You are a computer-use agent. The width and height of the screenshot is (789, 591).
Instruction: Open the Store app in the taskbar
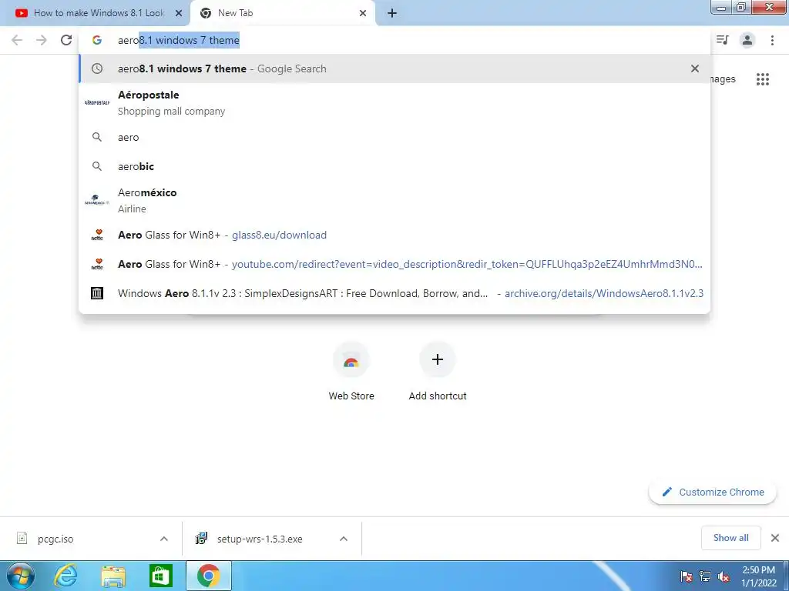161,576
